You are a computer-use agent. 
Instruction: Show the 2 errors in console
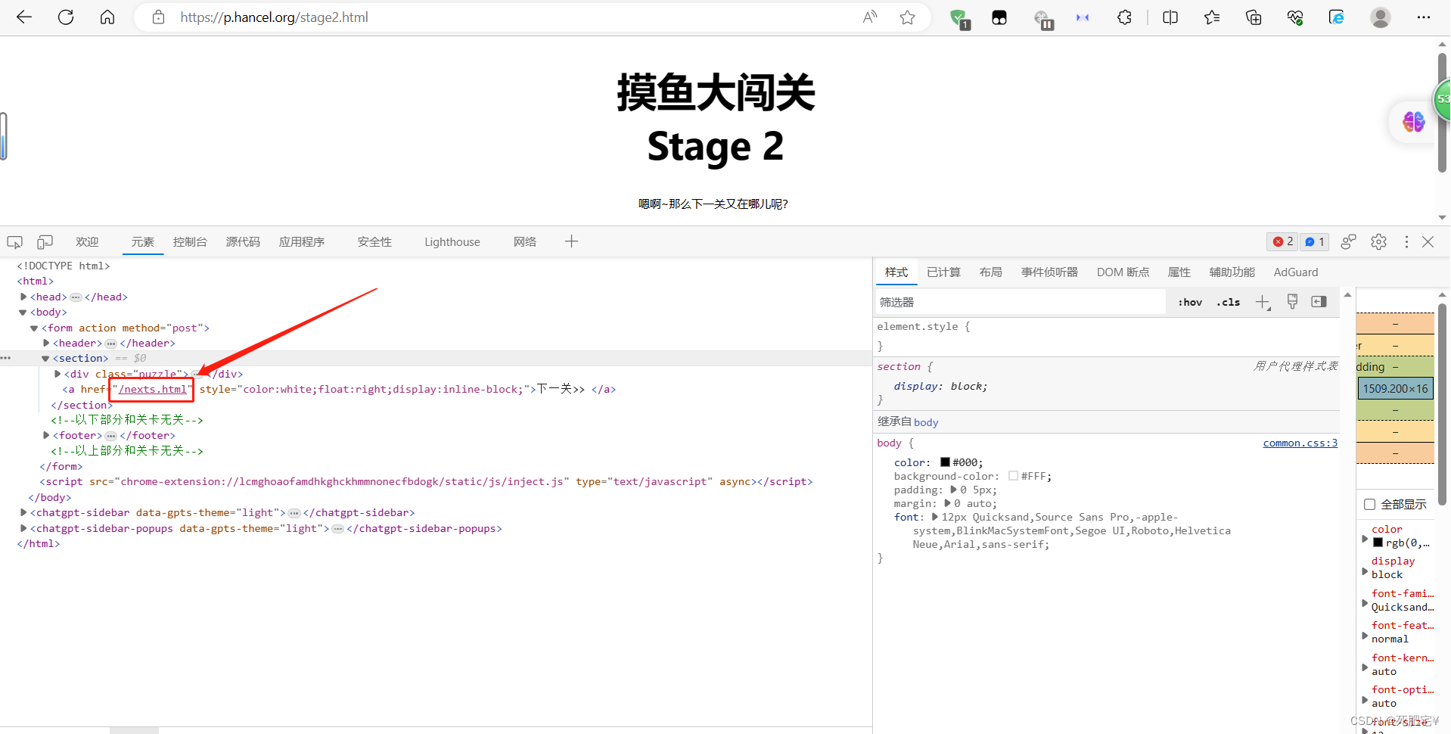(x=1282, y=241)
